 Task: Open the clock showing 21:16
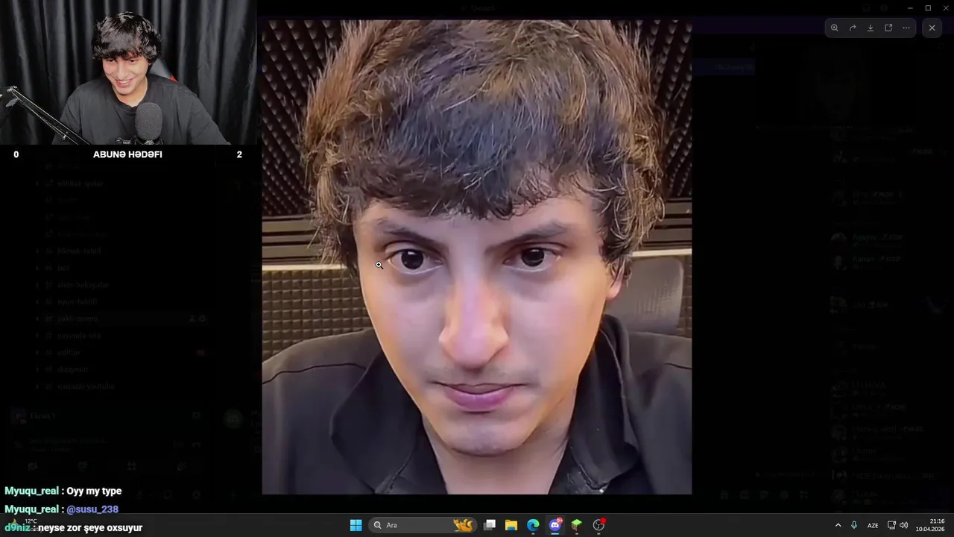[x=932, y=525]
